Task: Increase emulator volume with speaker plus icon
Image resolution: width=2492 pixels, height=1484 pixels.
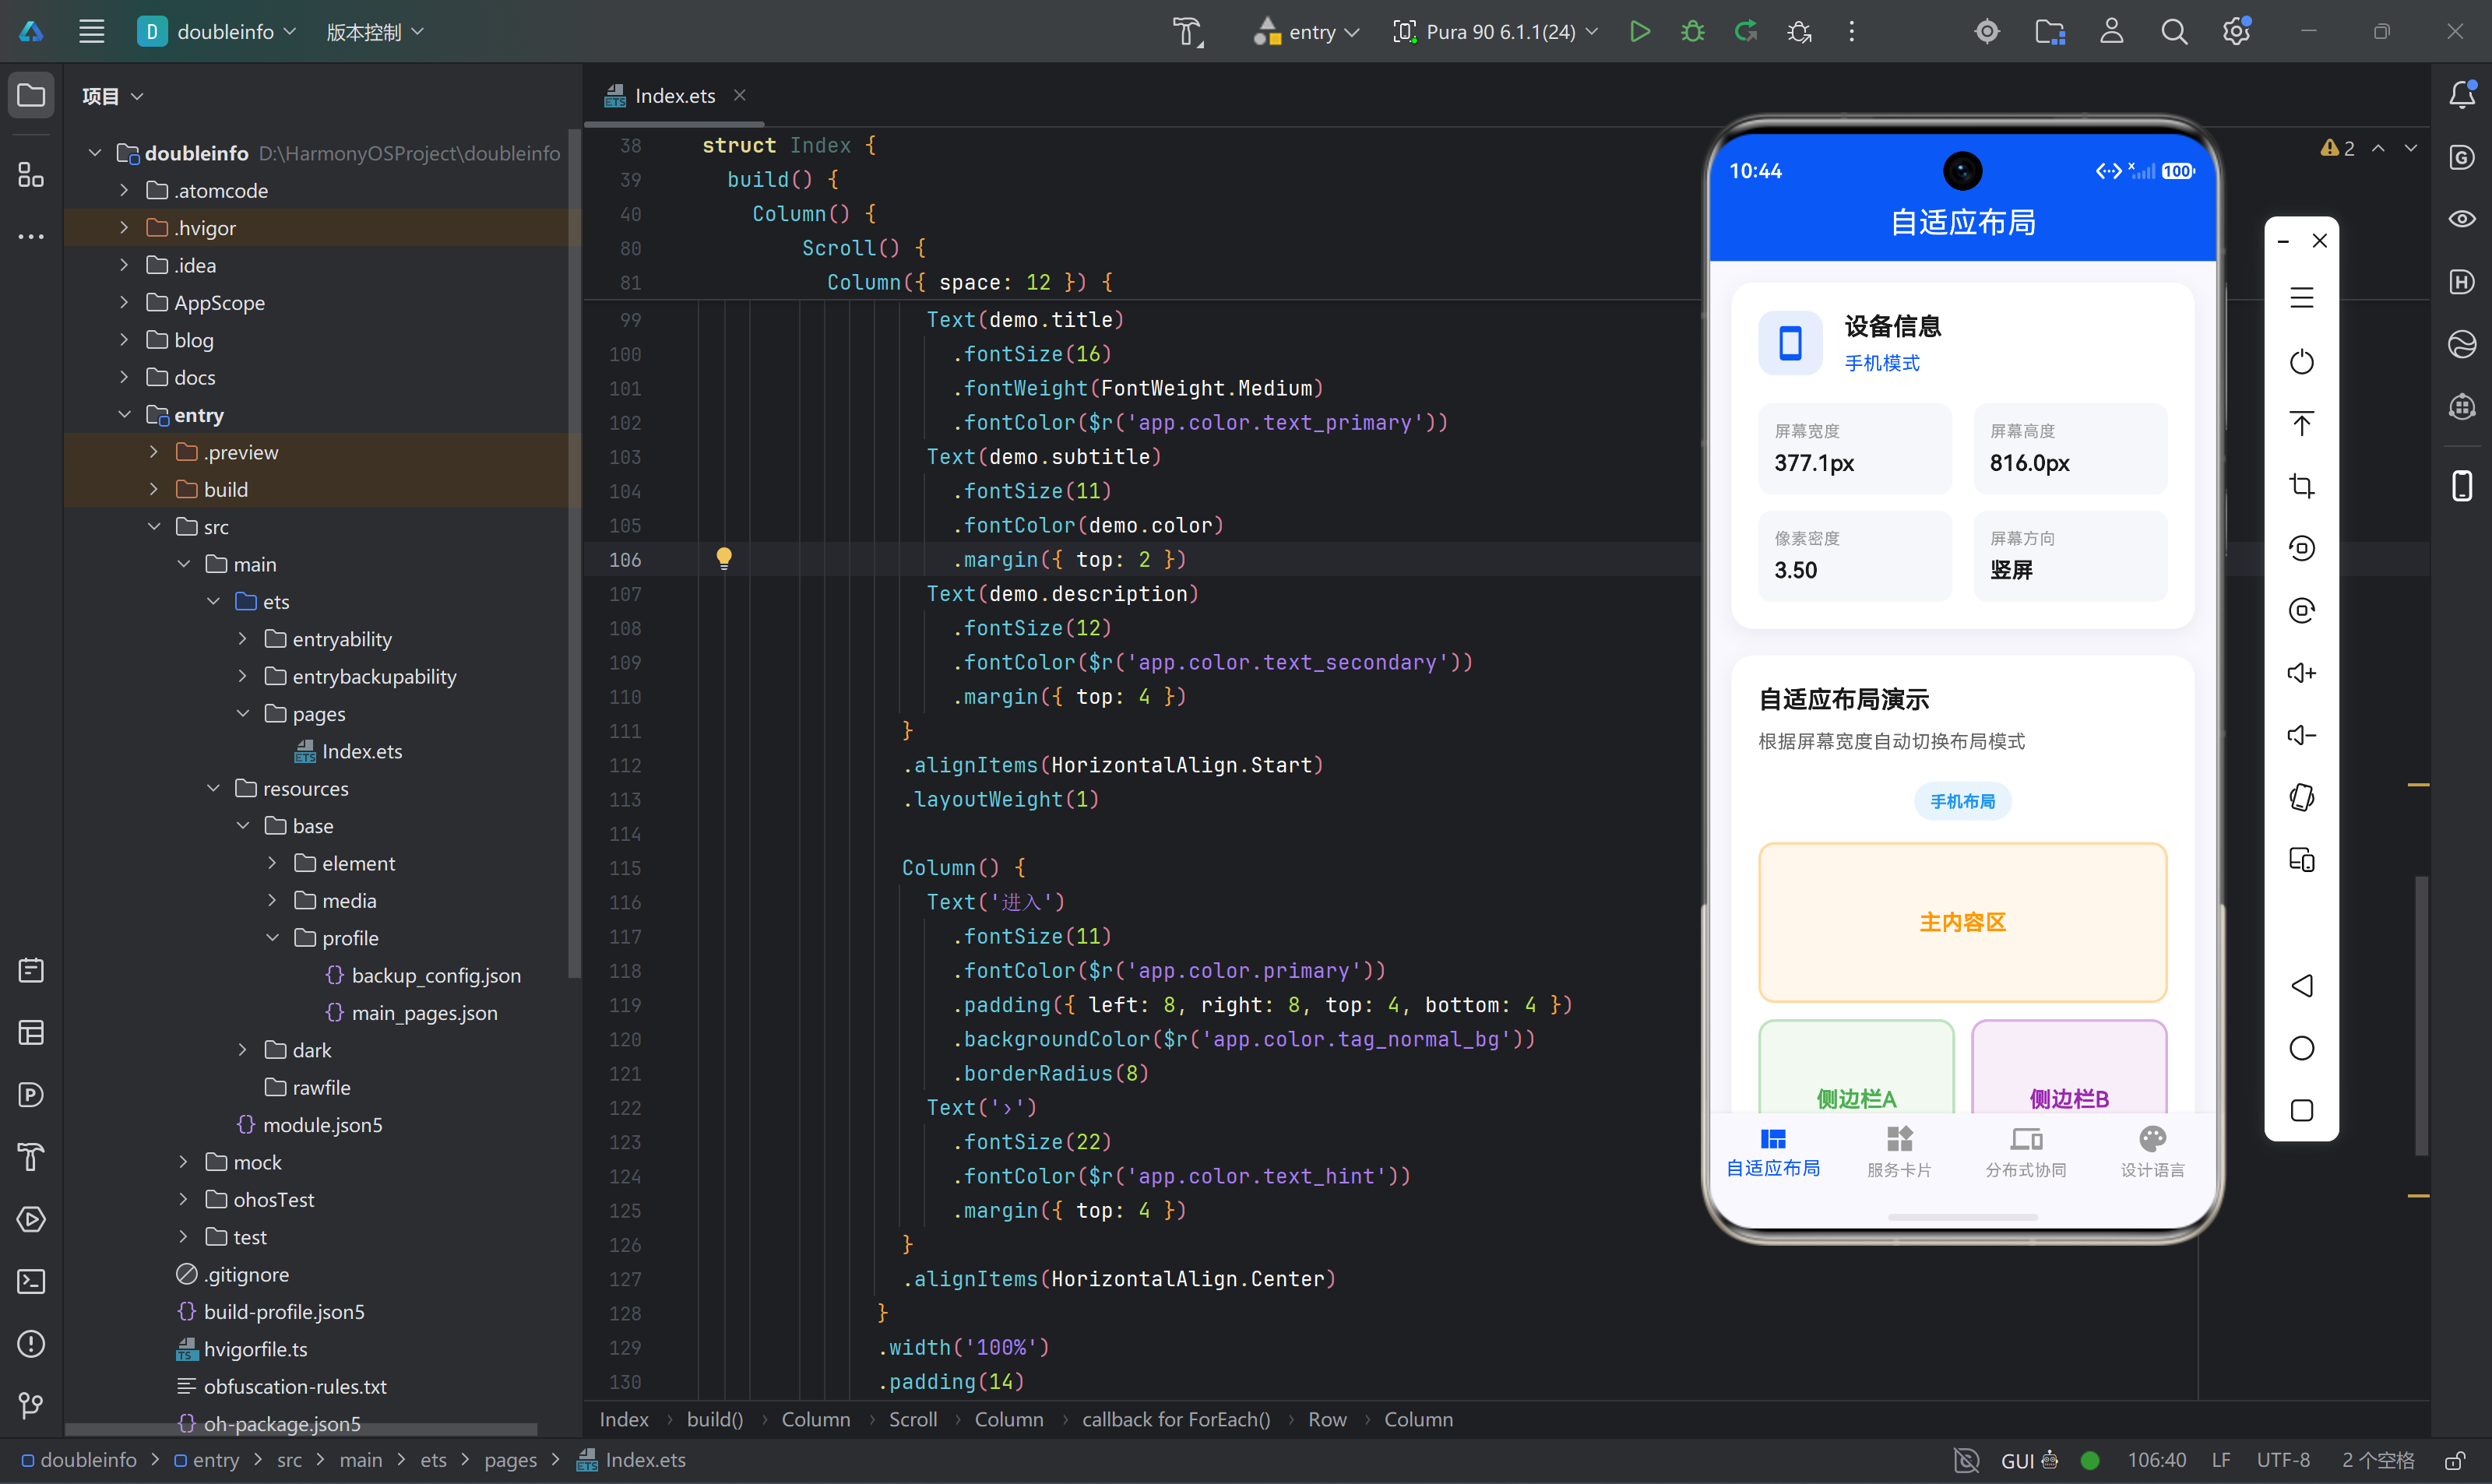Action: pos(2302,673)
